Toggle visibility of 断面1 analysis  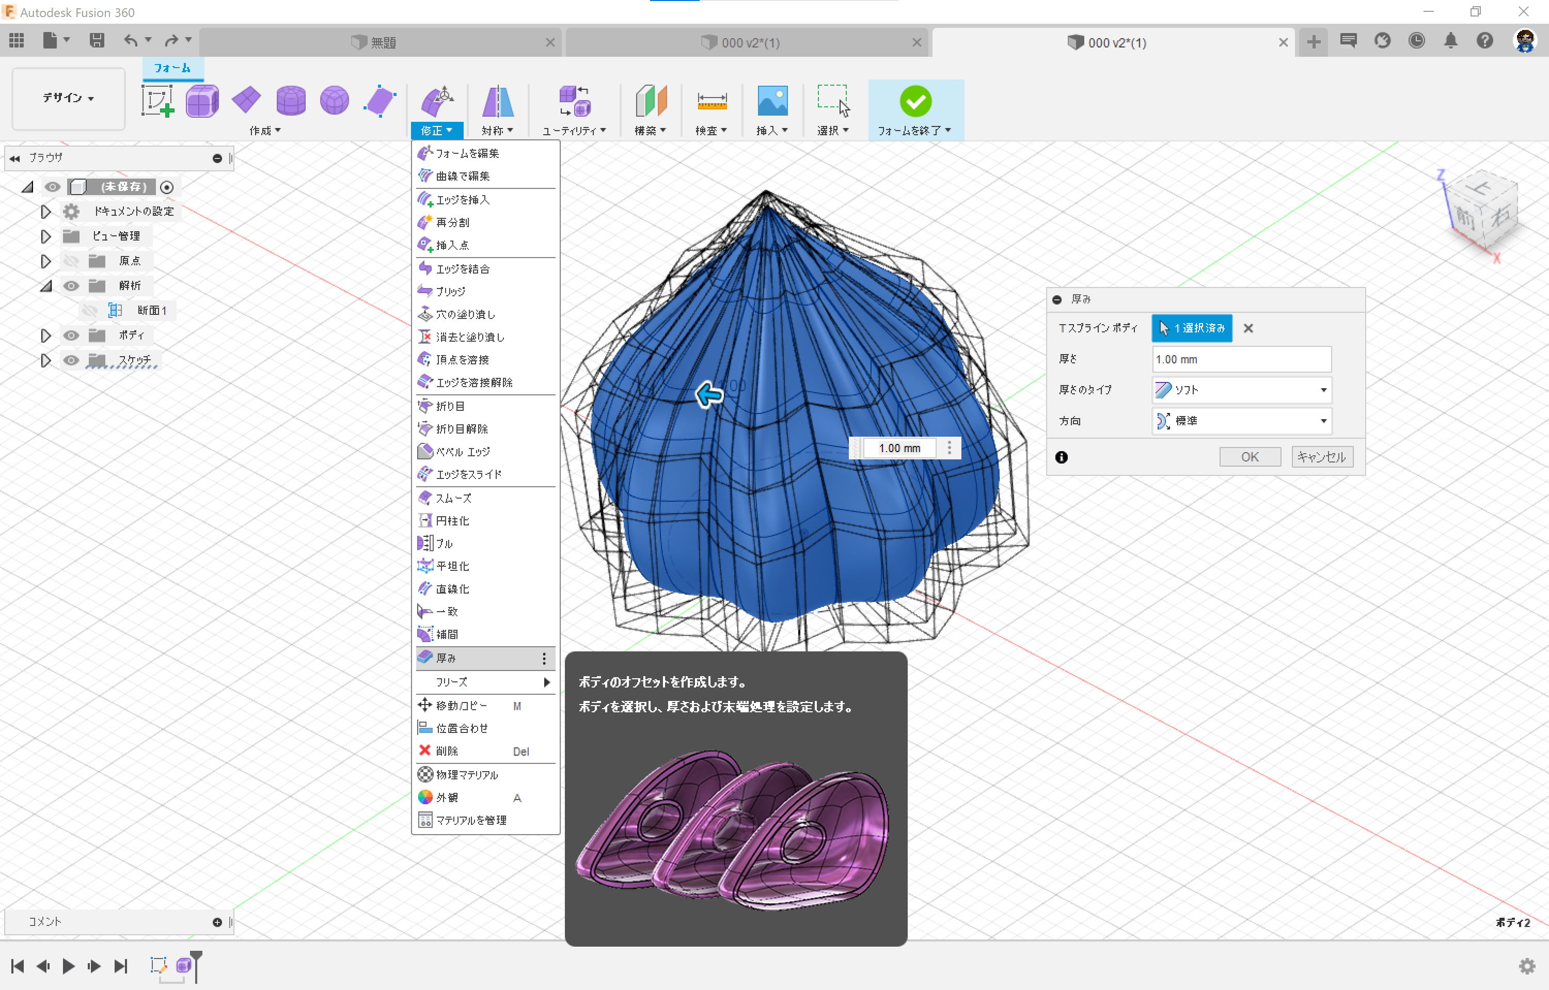point(89,311)
